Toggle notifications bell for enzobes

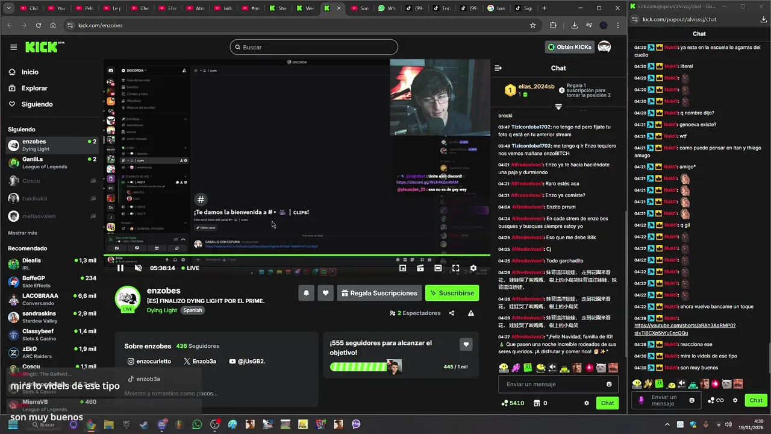(306, 293)
